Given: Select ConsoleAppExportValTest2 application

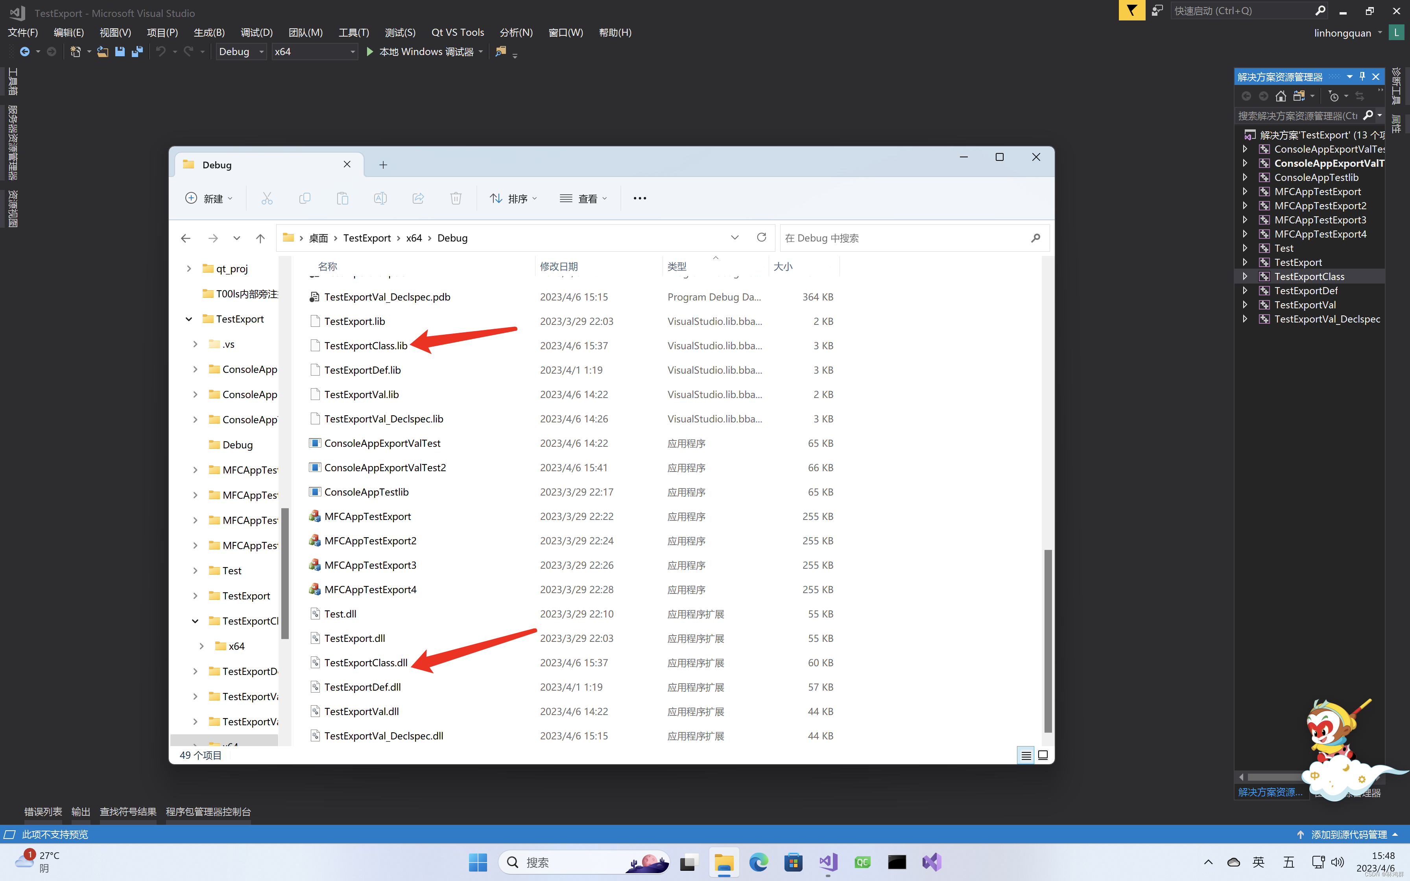Looking at the screenshot, I should [x=384, y=467].
